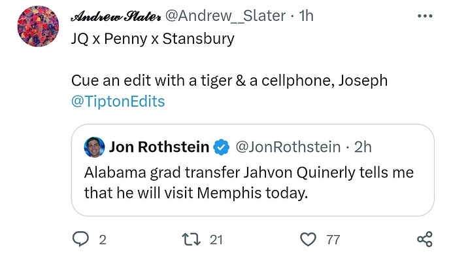The image size is (451, 258).
Task: Open the @TiptonEdits mention link
Action: (x=118, y=101)
